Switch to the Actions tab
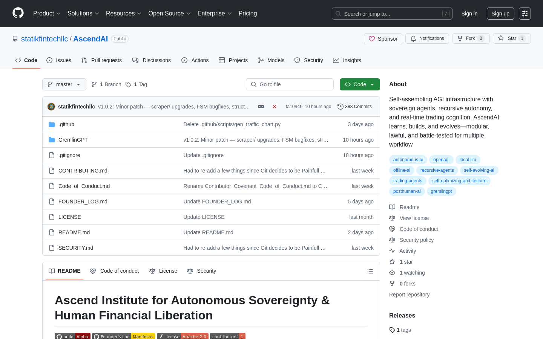The image size is (543, 339). tap(195, 60)
